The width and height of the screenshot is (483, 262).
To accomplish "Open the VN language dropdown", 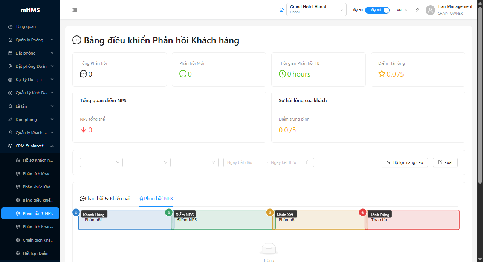I will click(x=402, y=10).
